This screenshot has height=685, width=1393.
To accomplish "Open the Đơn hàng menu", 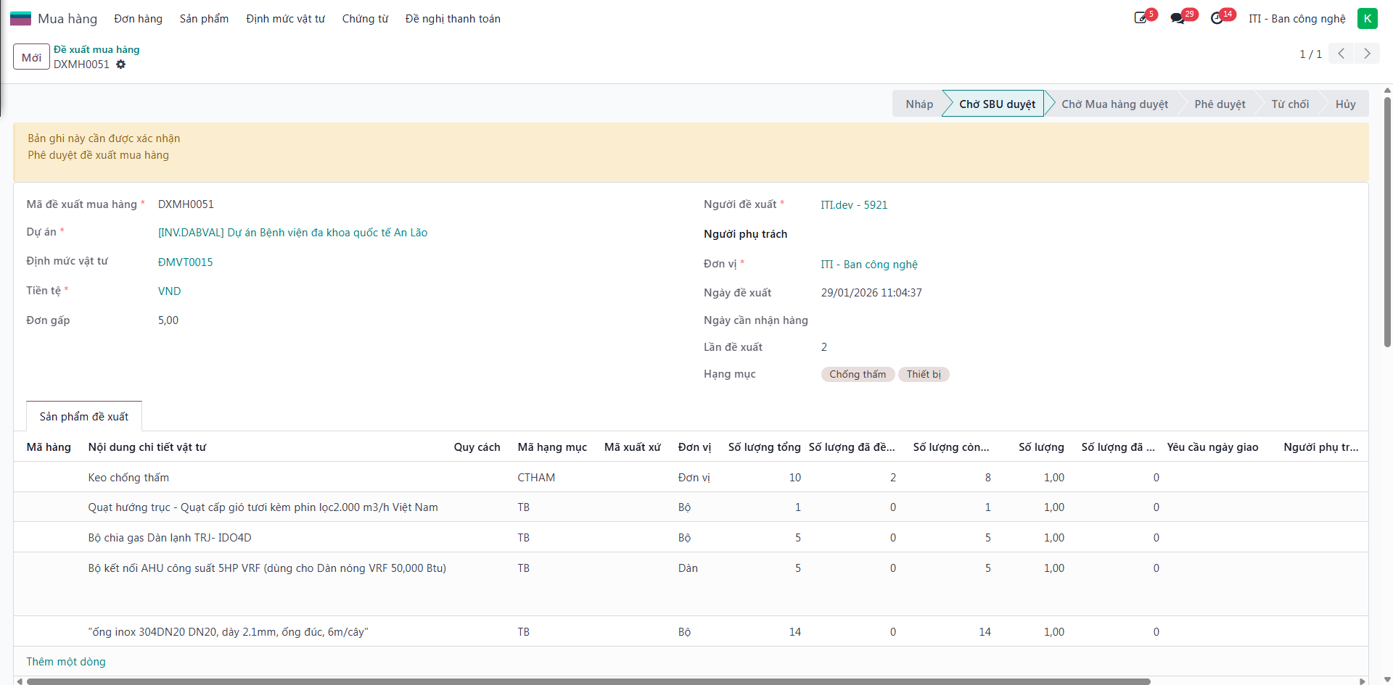I will [138, 19].
